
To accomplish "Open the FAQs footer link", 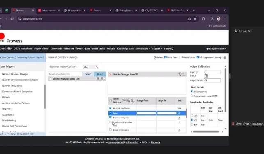I will click(145, 143).
